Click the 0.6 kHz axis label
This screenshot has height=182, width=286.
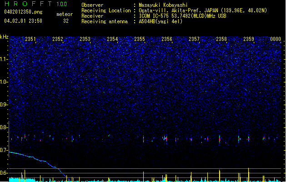pos(4,173)
